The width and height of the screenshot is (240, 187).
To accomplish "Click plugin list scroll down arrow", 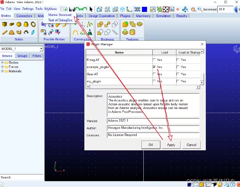I will click(202, 83).
